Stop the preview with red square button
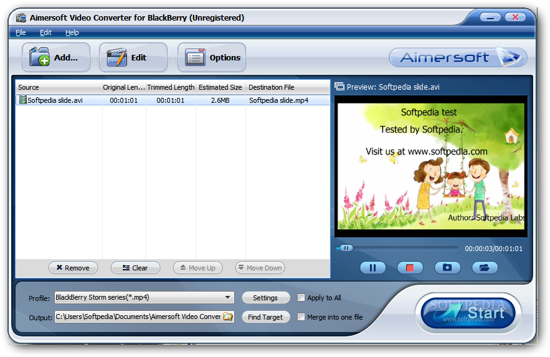 [x=410, y=268]
